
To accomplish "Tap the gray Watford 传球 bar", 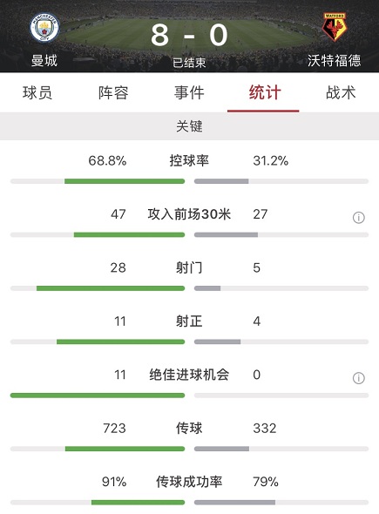I will (221, 449).
